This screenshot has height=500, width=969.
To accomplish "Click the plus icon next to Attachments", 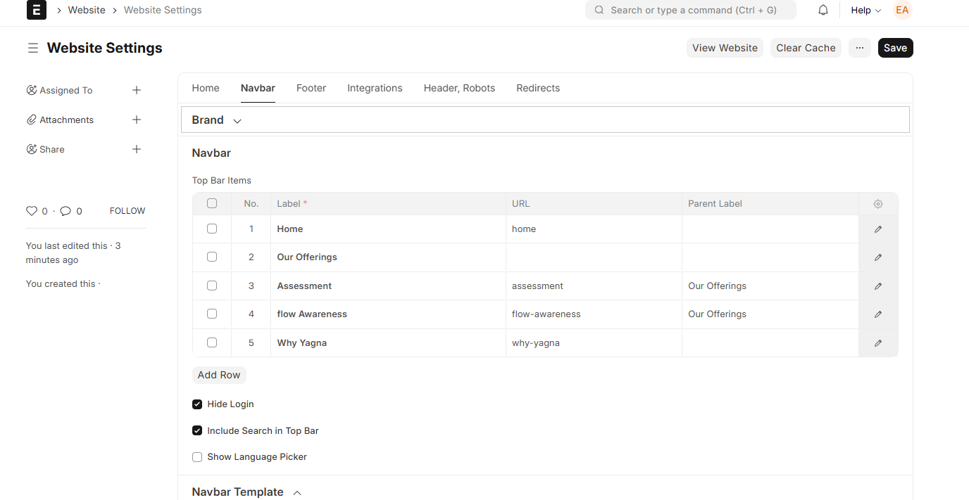I will pos(137,120).
